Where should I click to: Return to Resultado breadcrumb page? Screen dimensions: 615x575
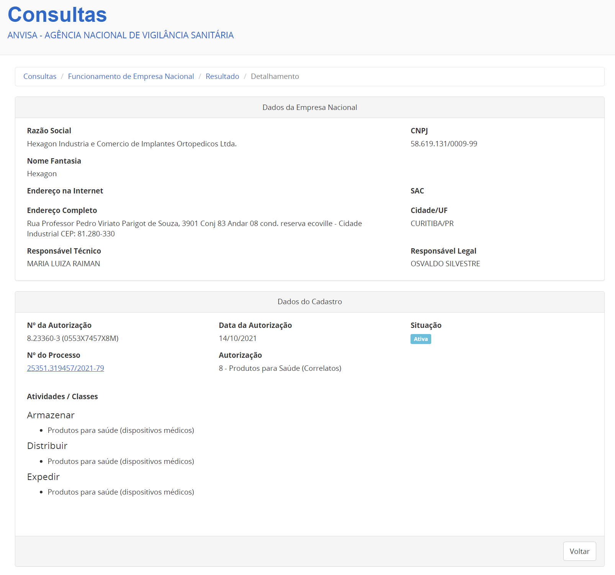pyautogui.click(x=222, y=76)
